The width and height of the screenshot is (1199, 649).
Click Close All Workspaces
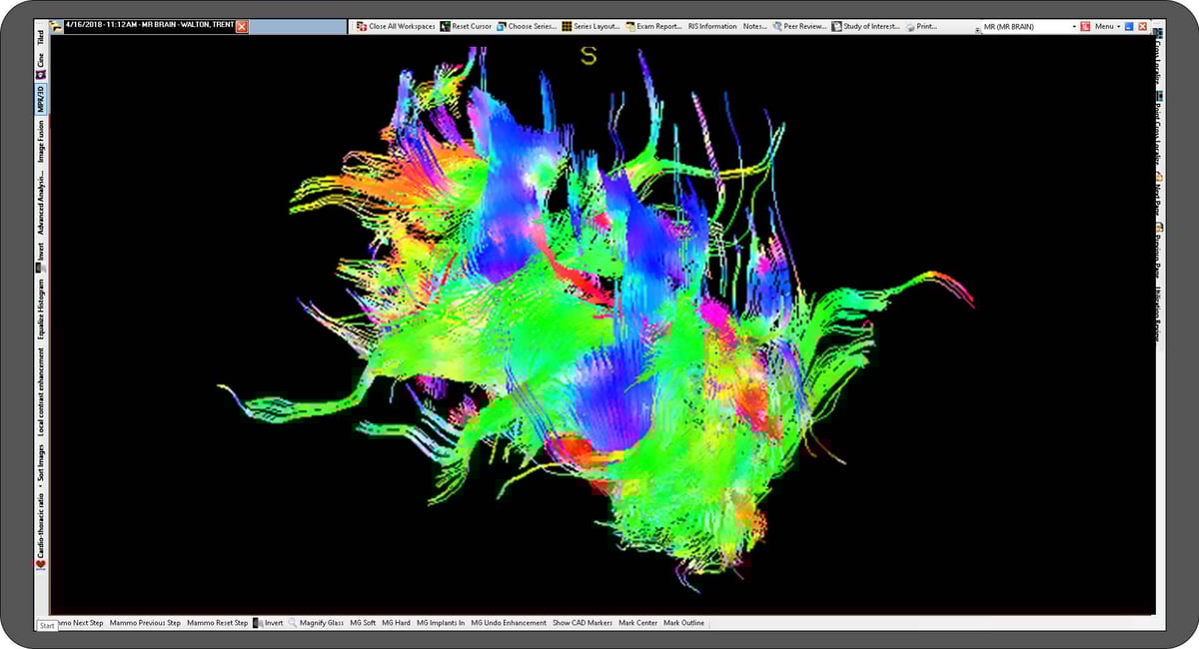pos(398,27)
